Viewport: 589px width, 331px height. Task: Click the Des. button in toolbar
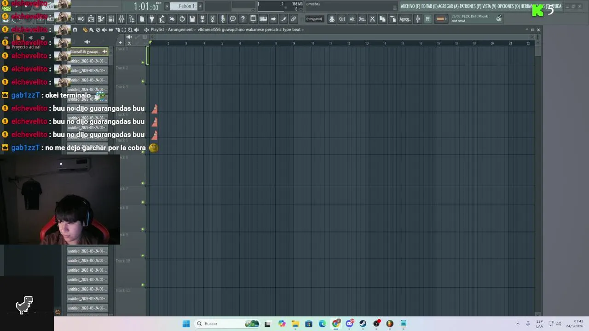click(362, 19)
